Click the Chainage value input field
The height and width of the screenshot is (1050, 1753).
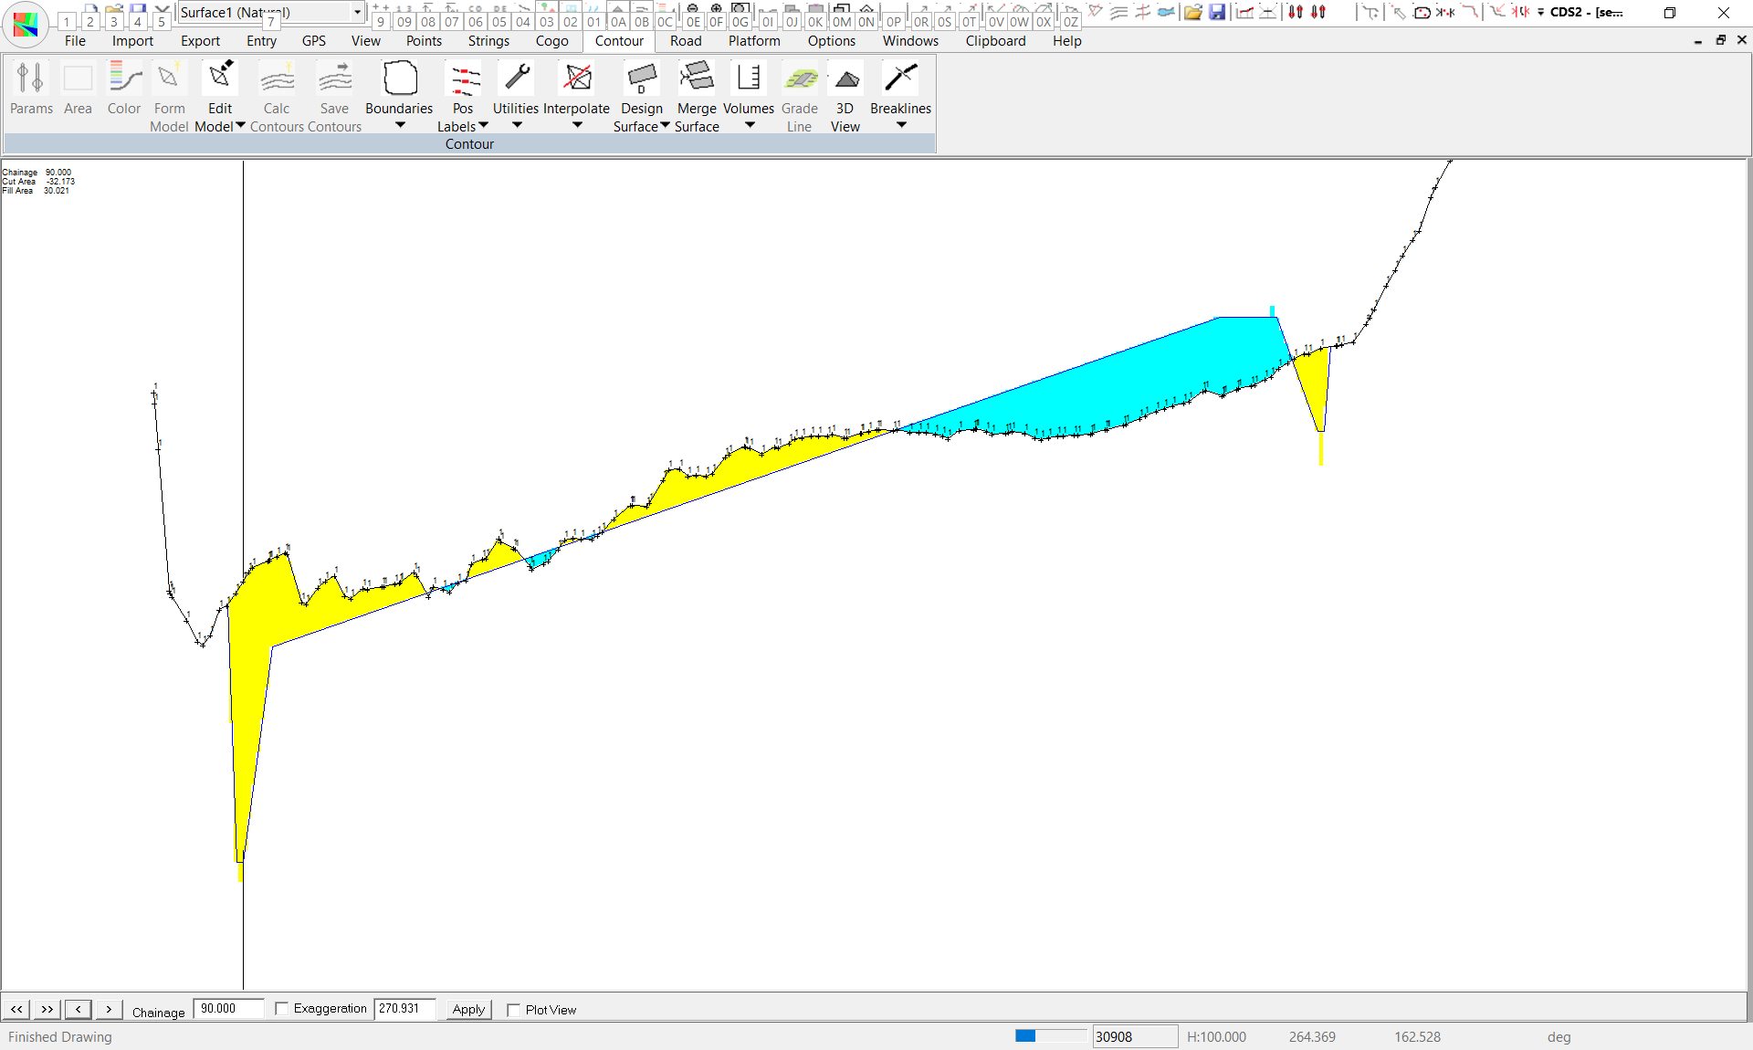pyautogui.click(x=228, y=1009)
